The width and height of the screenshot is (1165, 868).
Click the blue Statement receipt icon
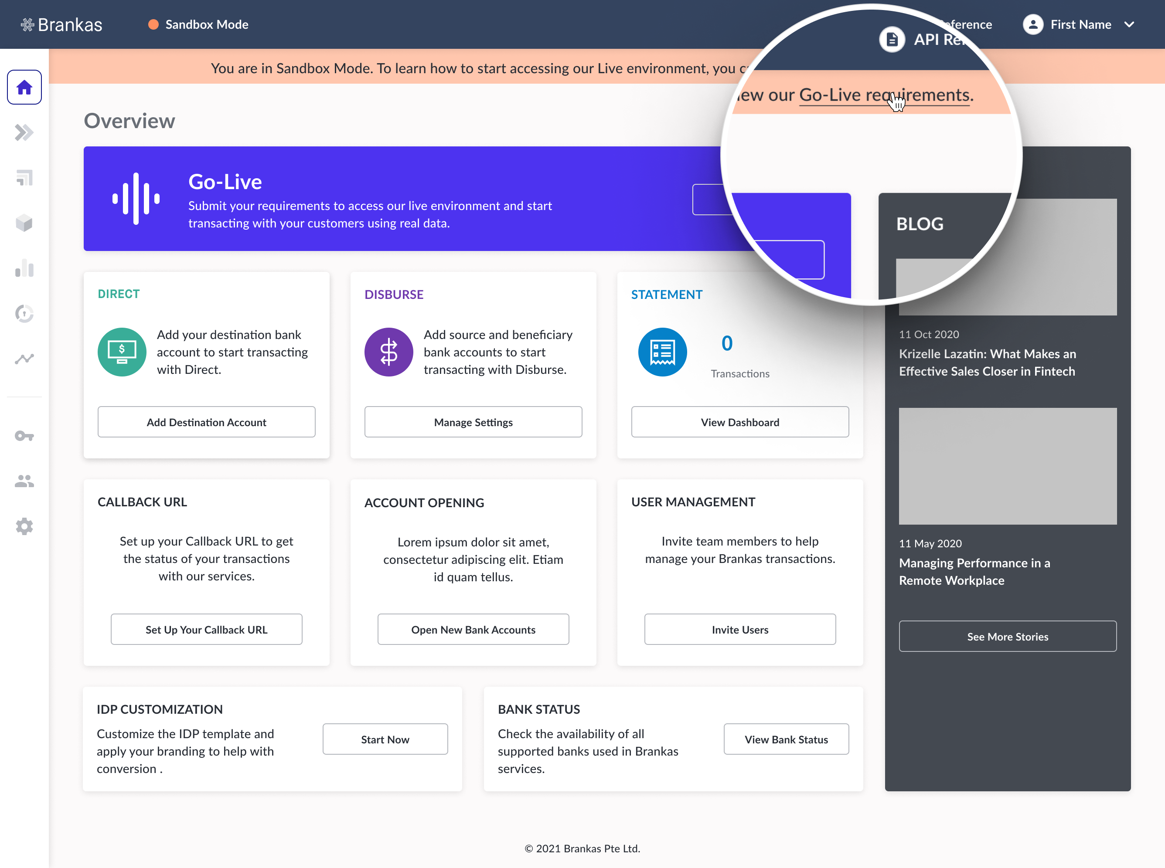tap(662, 352)
